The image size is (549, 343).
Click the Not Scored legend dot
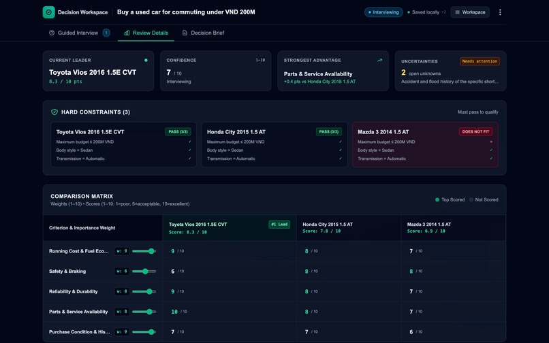pyautogui.click(x=471, y=200)
